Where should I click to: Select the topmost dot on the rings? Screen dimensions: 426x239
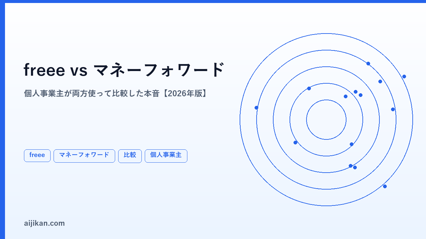(x=368, y=63)
